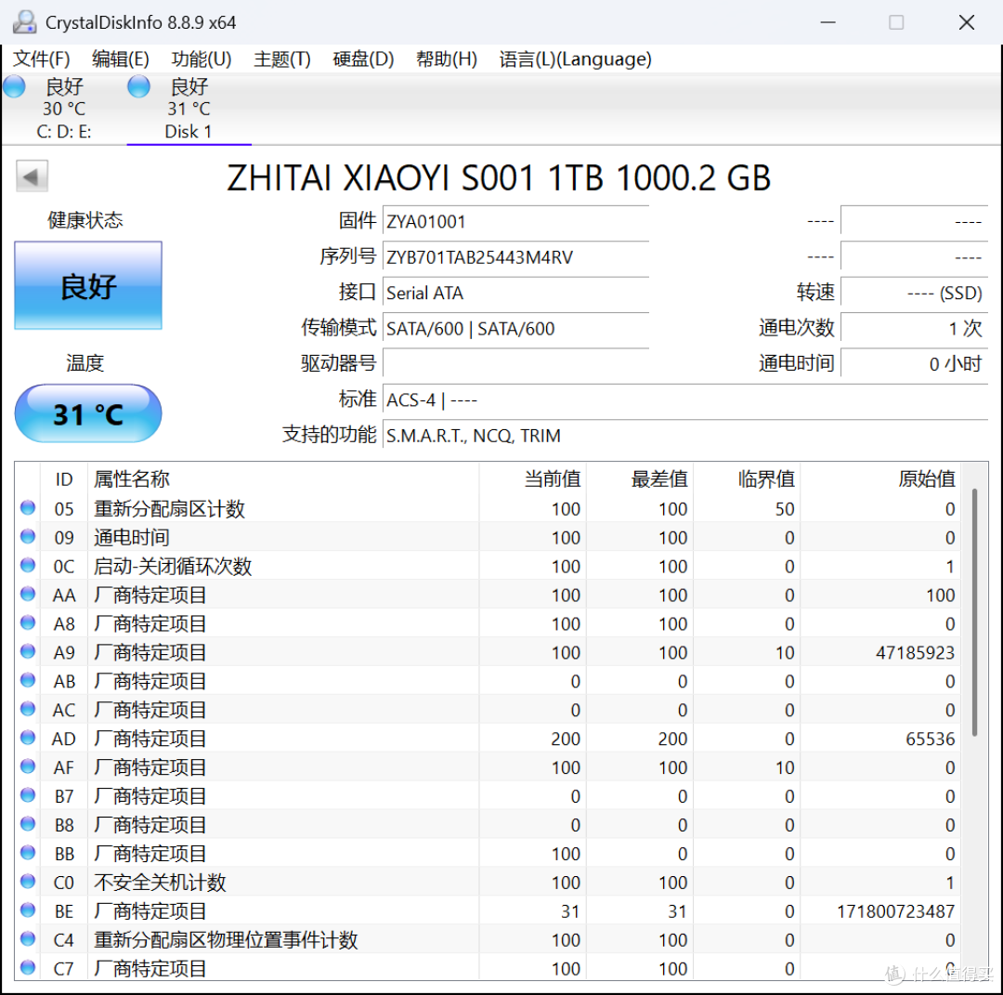Click status dot for attribute AD row
1003x995 pixels.
coord(28,738)
